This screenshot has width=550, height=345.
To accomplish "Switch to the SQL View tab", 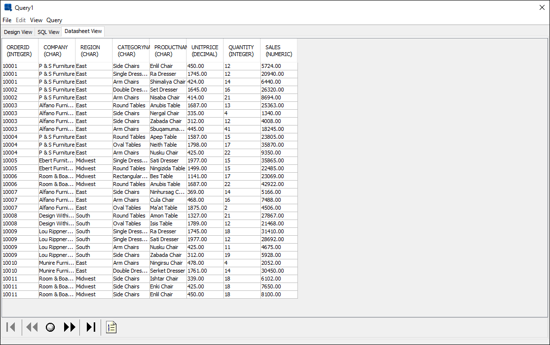I will pyautogui.click(x=48, y=32).
